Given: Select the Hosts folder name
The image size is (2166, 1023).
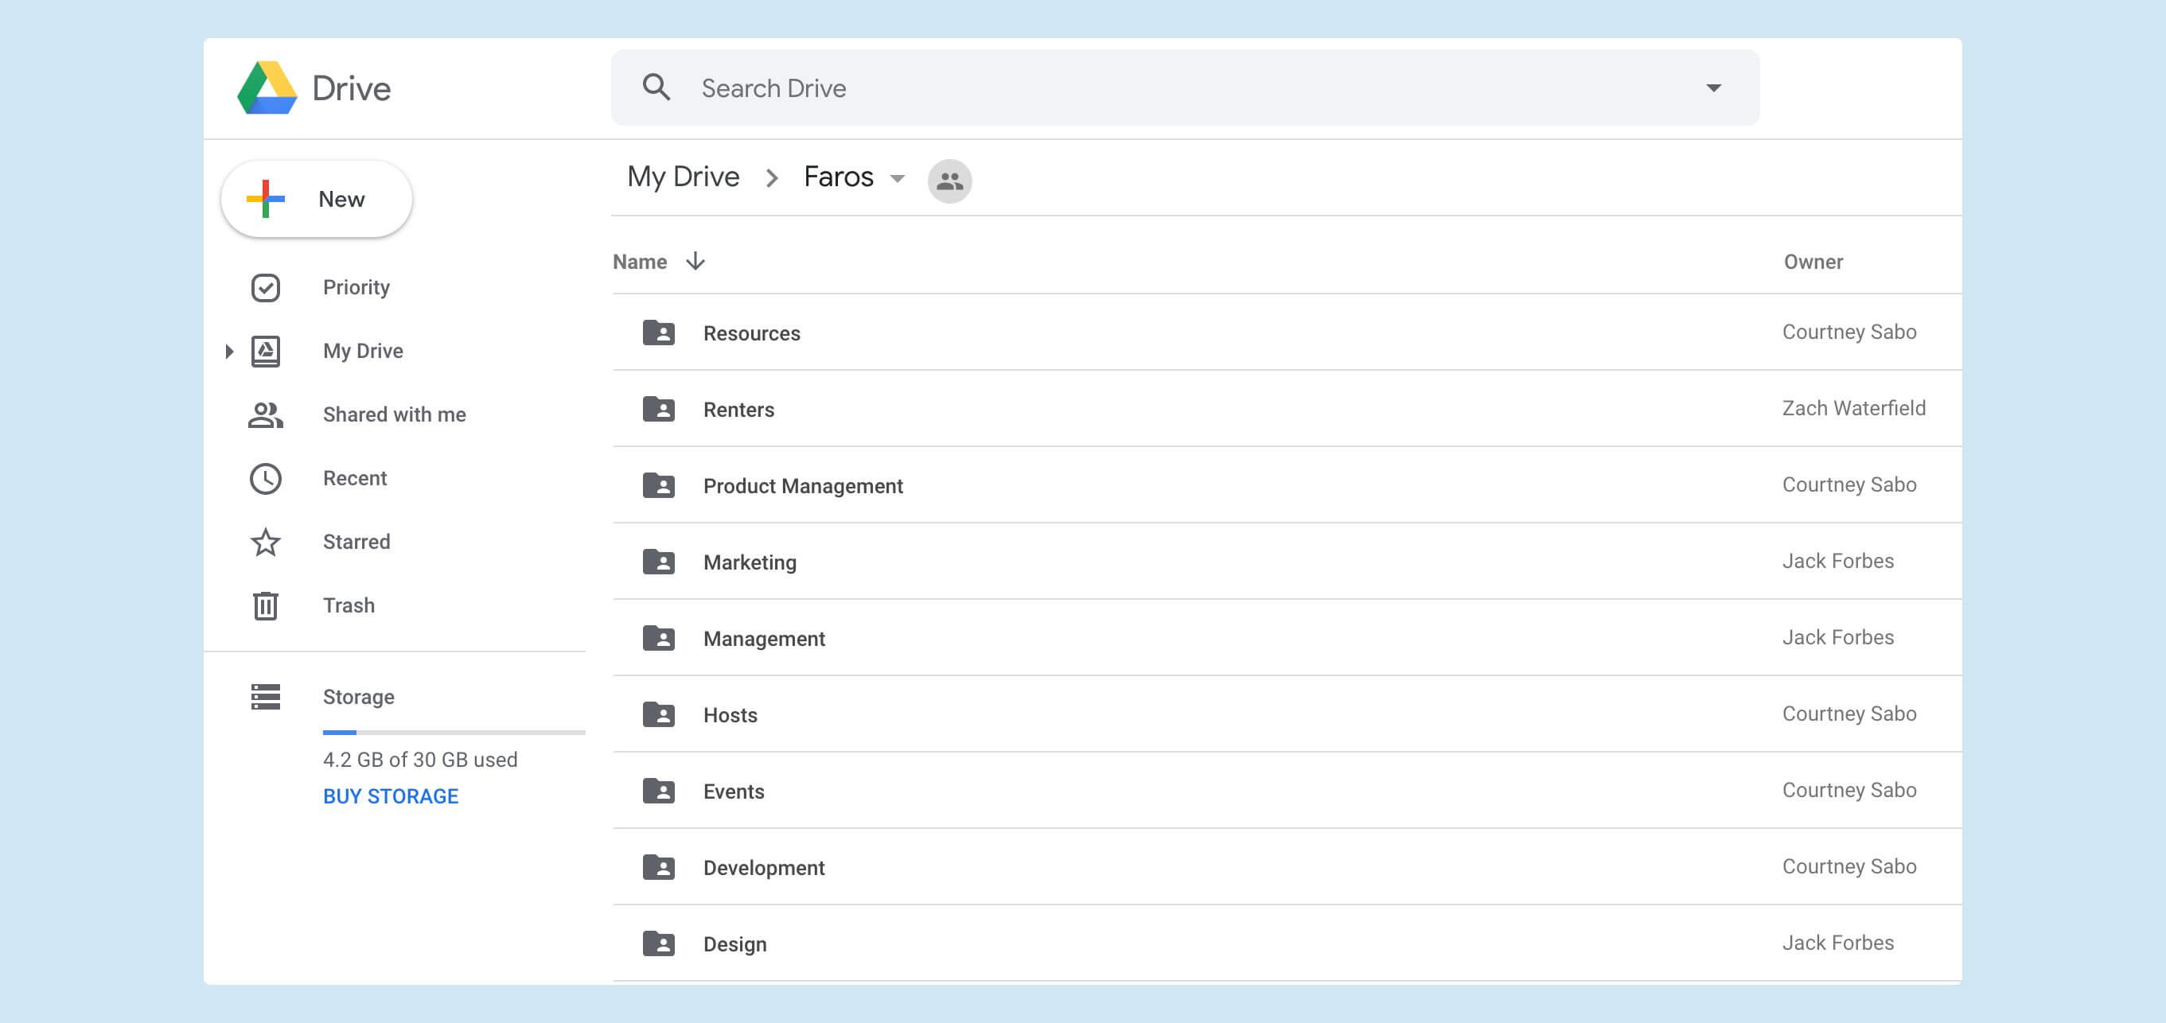Looking at the screenshot, I should click(730, 716).
